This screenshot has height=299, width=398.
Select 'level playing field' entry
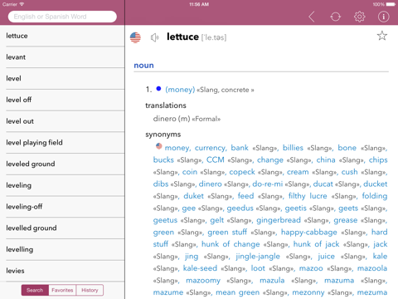[x=62, y=143]
